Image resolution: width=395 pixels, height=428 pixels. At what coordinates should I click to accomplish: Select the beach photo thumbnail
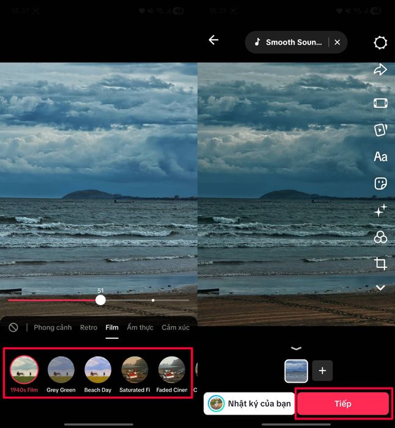click(296, 371)
